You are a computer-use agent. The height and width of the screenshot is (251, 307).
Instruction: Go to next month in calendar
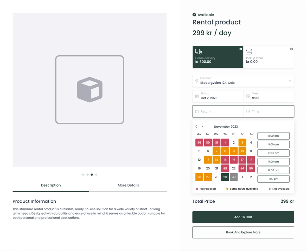click(202, 127)
